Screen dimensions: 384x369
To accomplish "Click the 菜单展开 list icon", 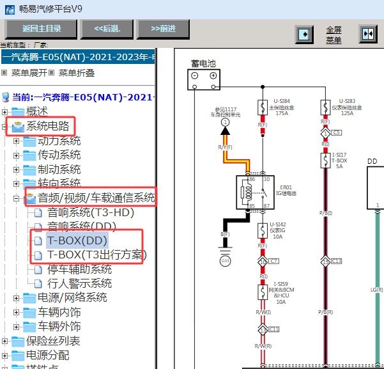I will click(4, 73).
